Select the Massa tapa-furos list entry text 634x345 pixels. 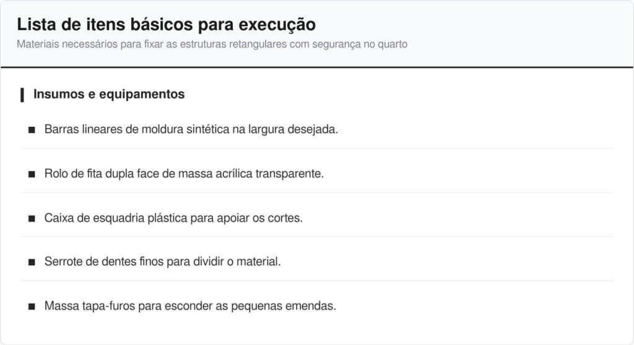pos(190,306)
